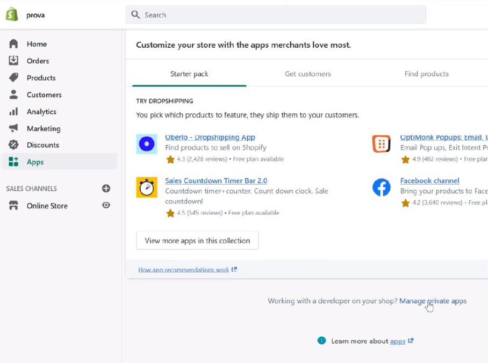This screenshot has width=488, height=363.
Task: Open Facebook channel app link
Action: coord(429,180)
